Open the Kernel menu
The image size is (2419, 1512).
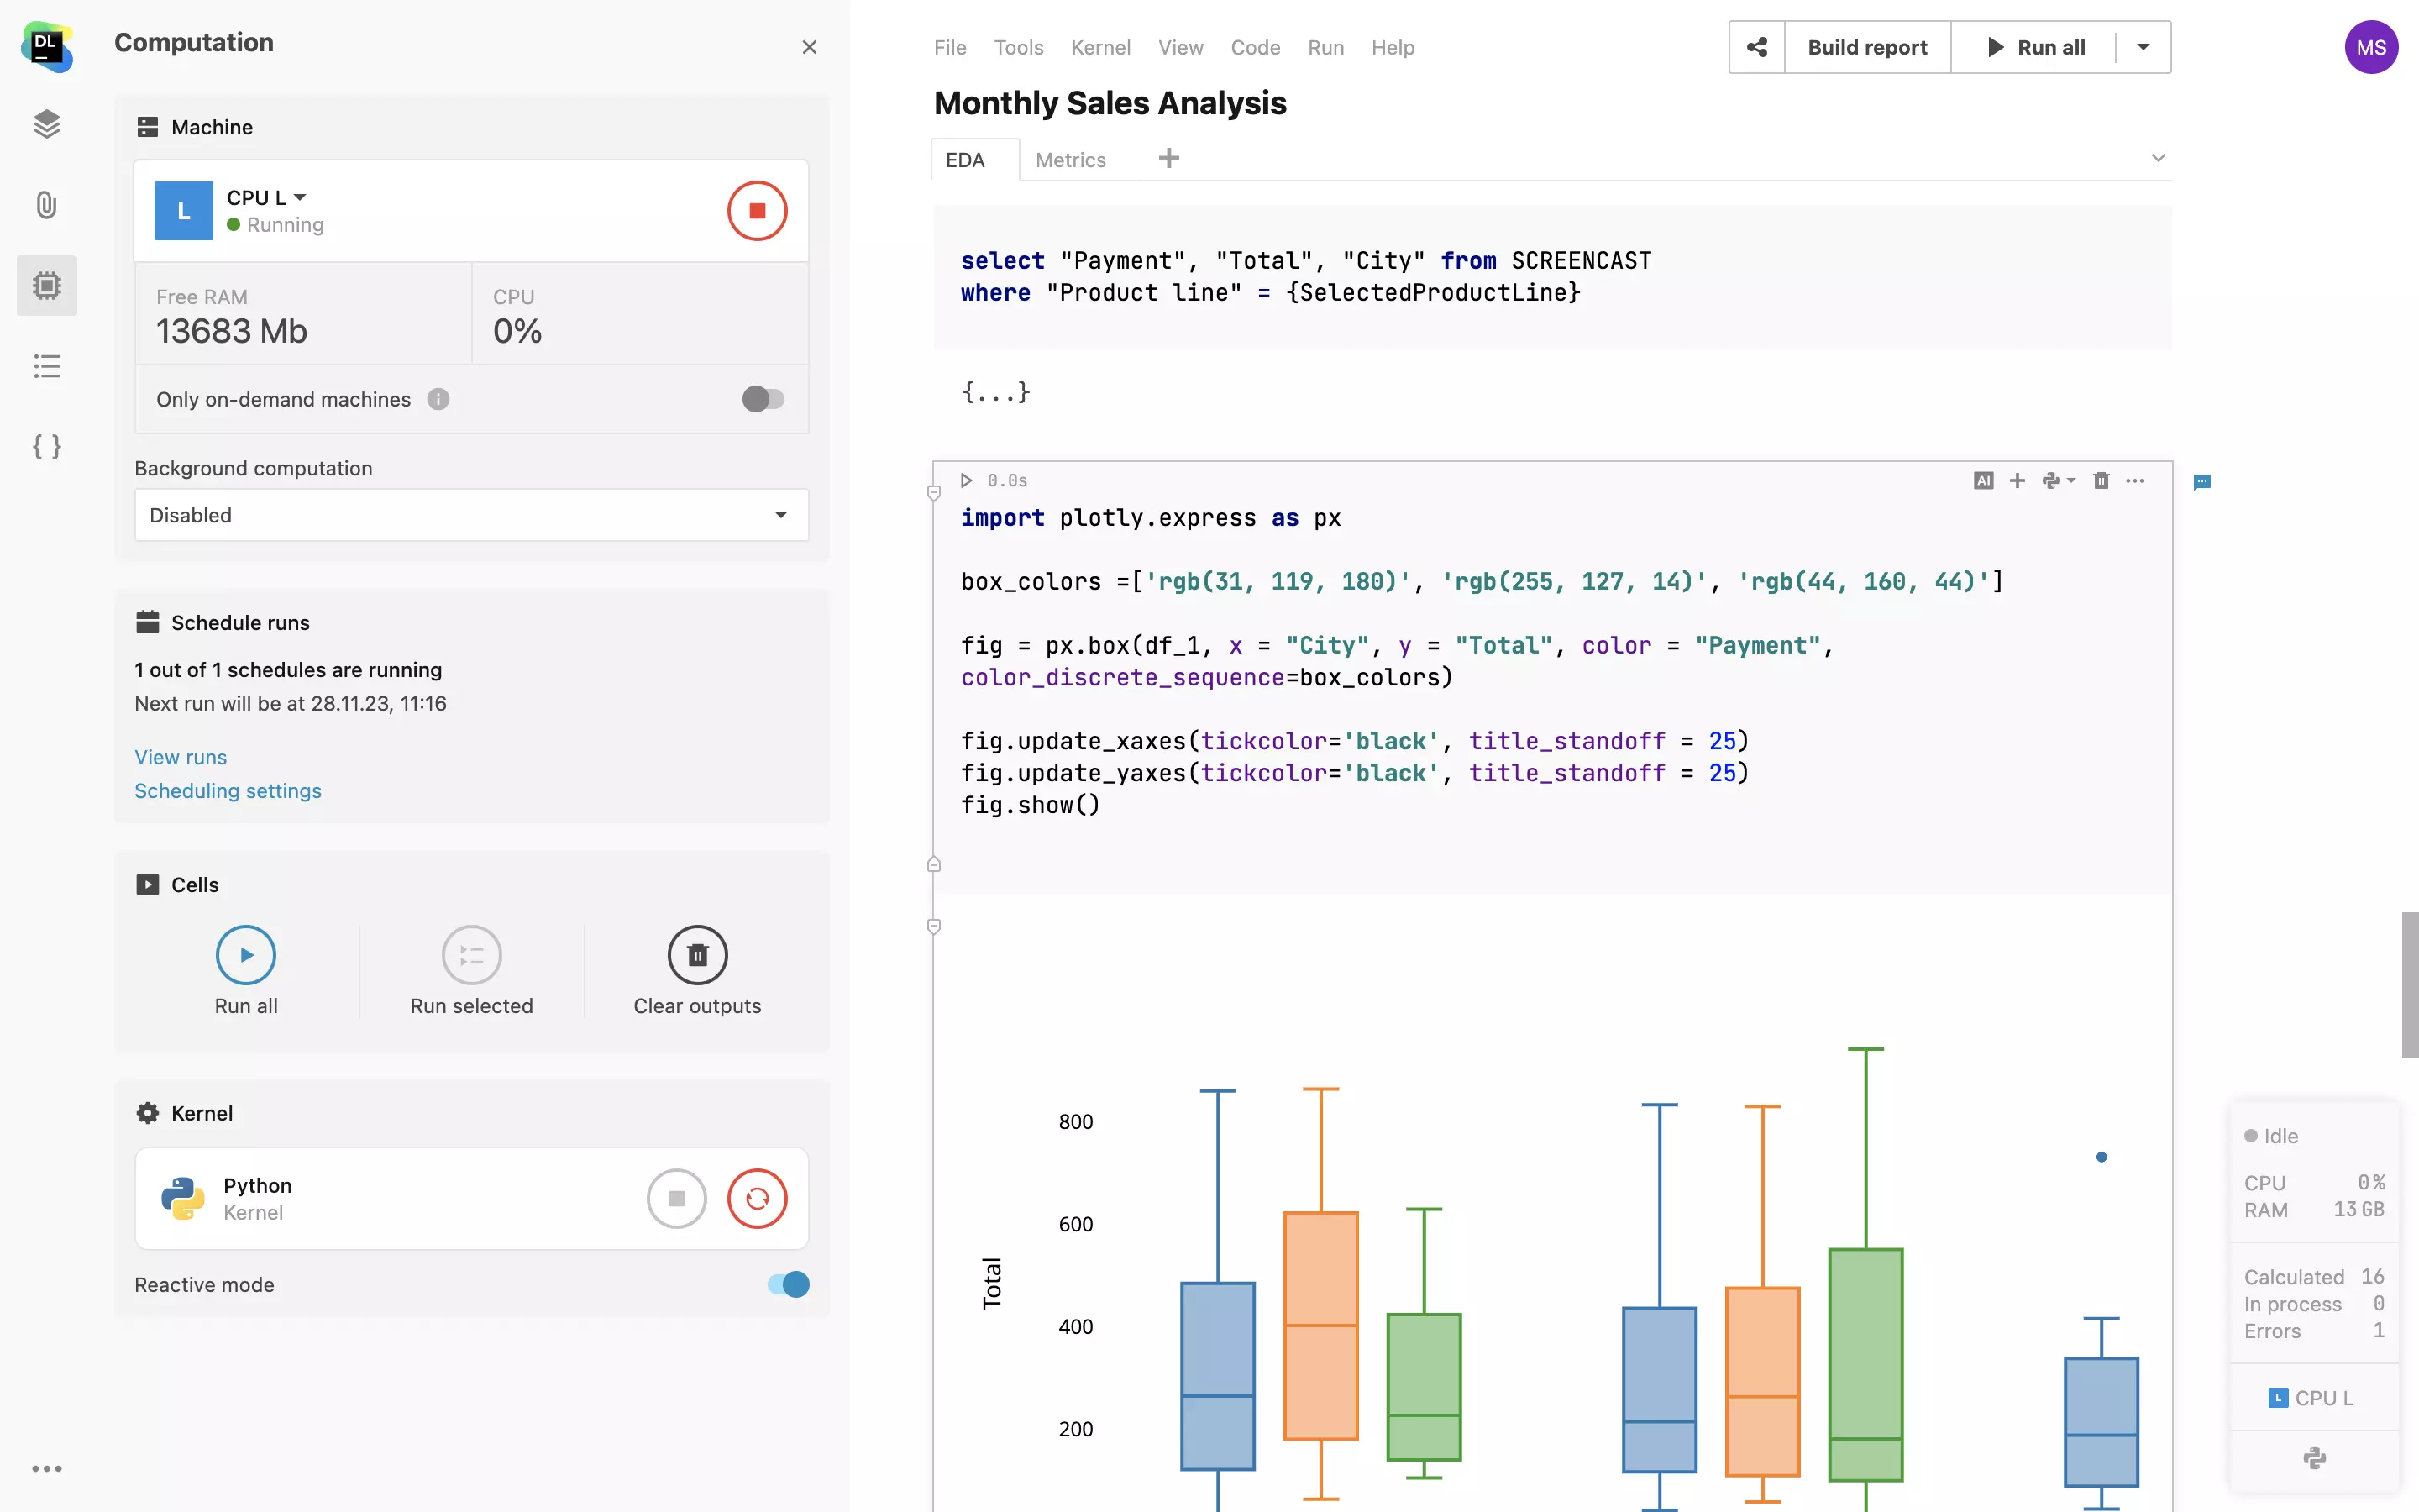(x=1099, y=47)
